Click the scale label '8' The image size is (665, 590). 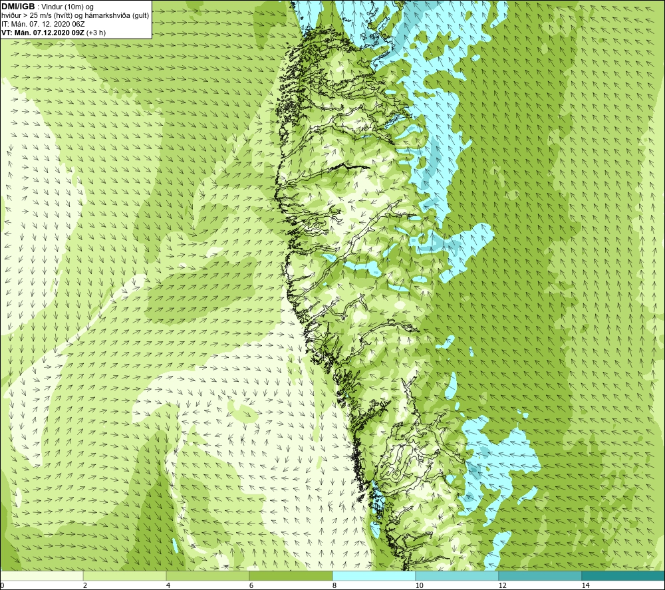pyautogui.click(x=334, y=585)
